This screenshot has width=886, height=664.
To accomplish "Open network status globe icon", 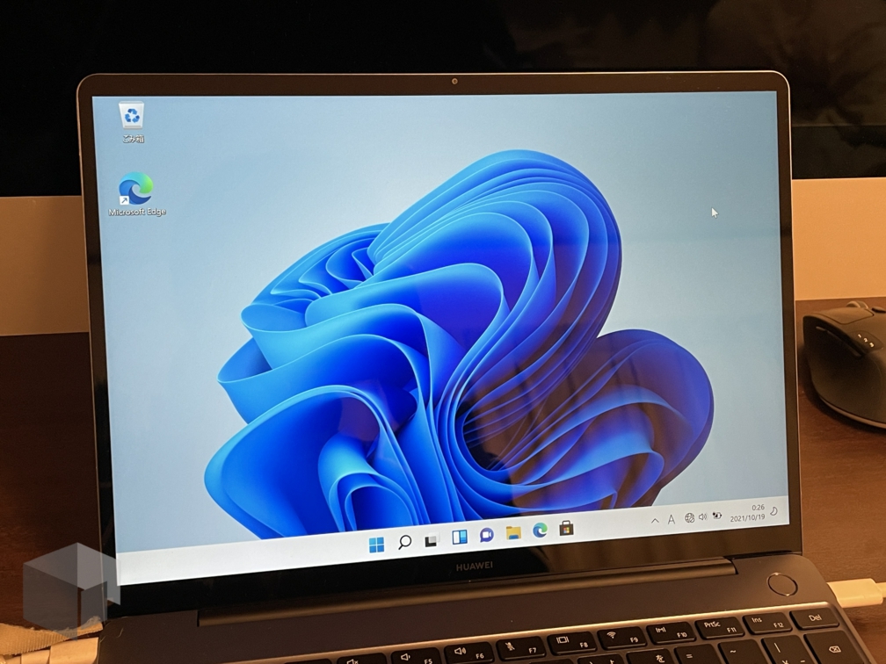I will [x=689, y=518].
